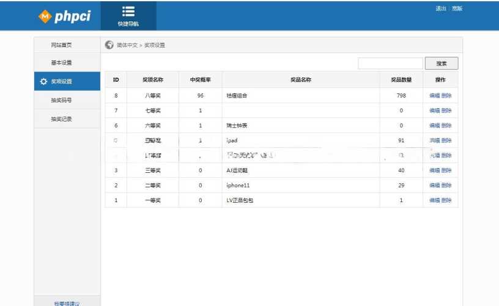Screen dimensions: 499x306
Task: Click 简体中文 in the breadcrumb
Action: click(x=127, y=45)
